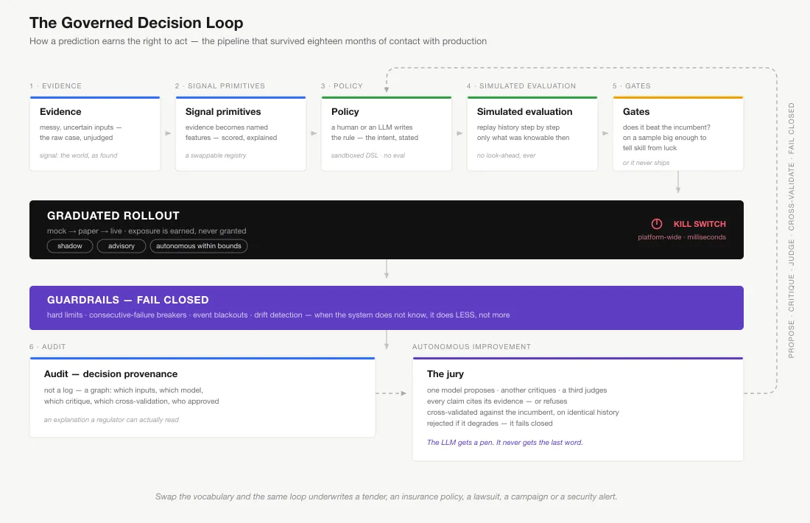
Task: Click 'a human or an LLM writes' text
Action: tap(372, 127)
